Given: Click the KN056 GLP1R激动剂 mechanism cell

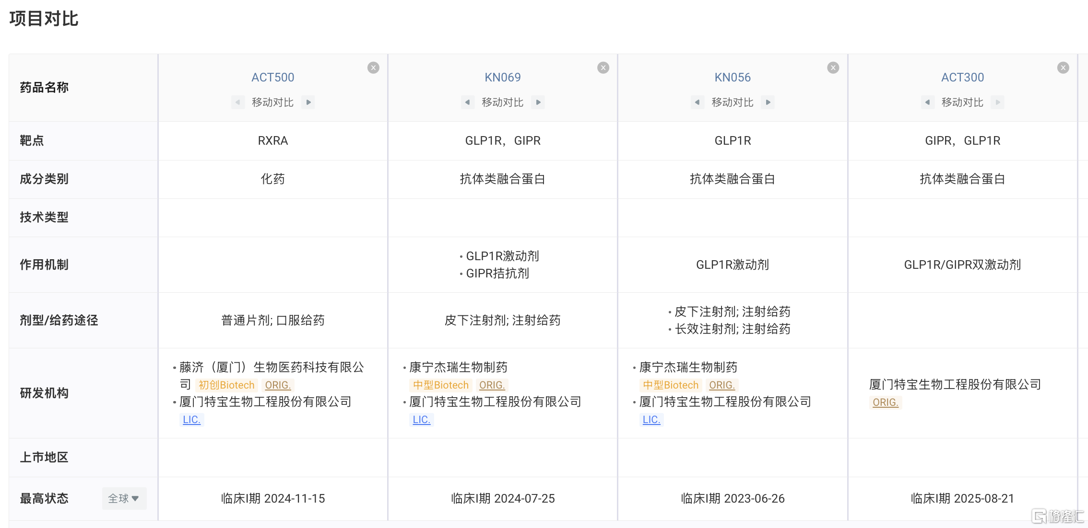Looking at the screenshot, I should click(733, 264).
